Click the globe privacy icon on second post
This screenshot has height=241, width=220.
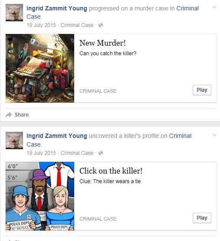coord(101,153)
